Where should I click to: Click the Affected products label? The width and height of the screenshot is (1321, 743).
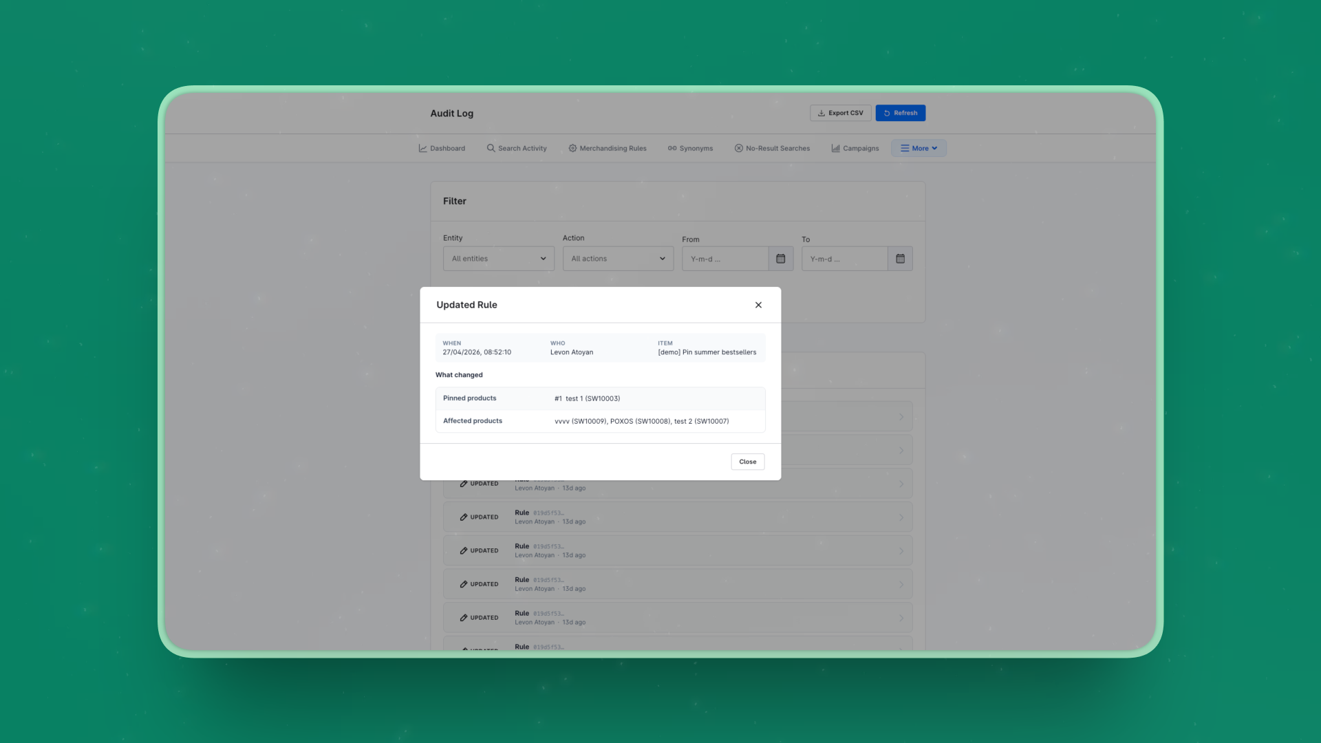[472, 421]
